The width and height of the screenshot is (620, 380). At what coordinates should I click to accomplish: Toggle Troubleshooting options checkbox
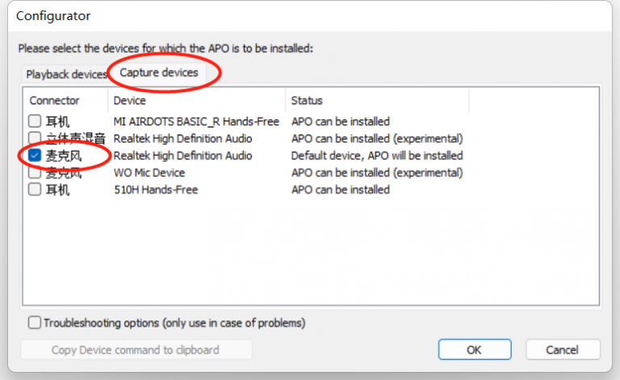[35, 323]
